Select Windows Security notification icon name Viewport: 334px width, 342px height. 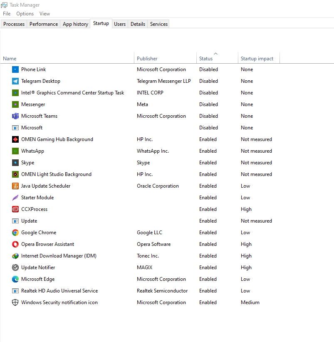click(59, 302)
